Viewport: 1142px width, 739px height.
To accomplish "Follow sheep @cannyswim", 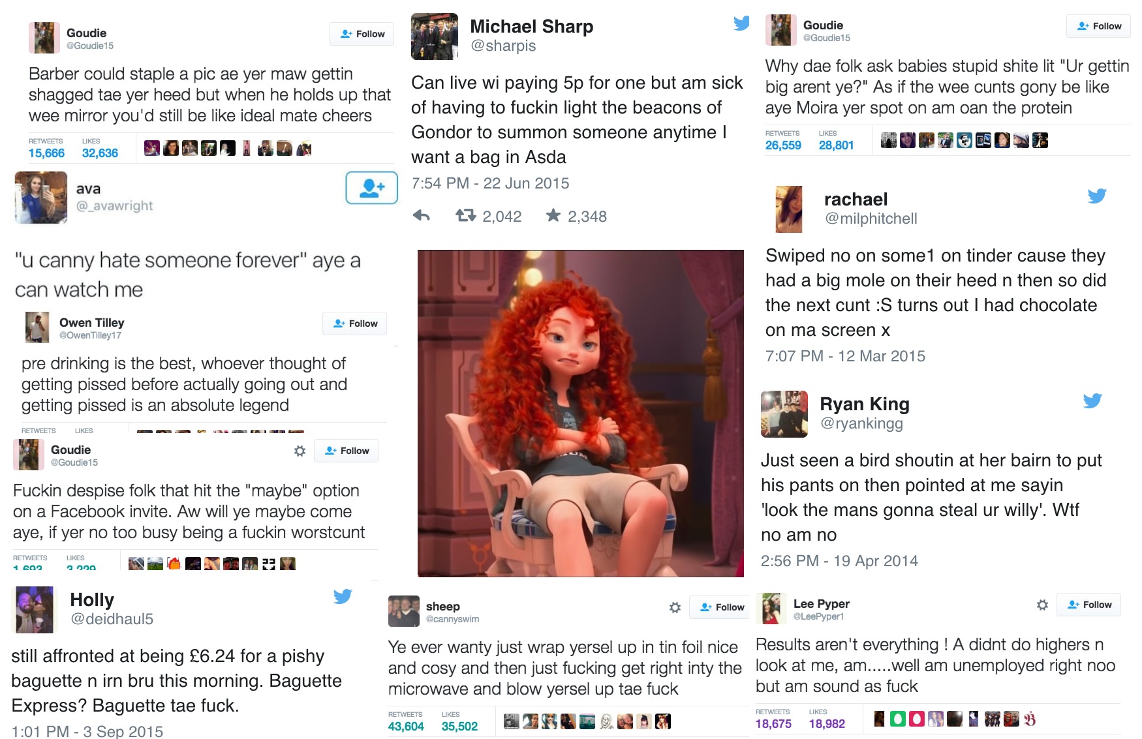I will [x=721, y=607].
